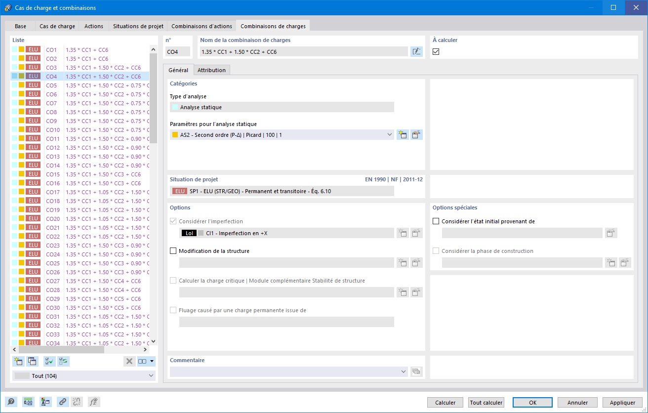Select CO1 row in the list
The height and width of the screenshot is (413, 648).
81,49
